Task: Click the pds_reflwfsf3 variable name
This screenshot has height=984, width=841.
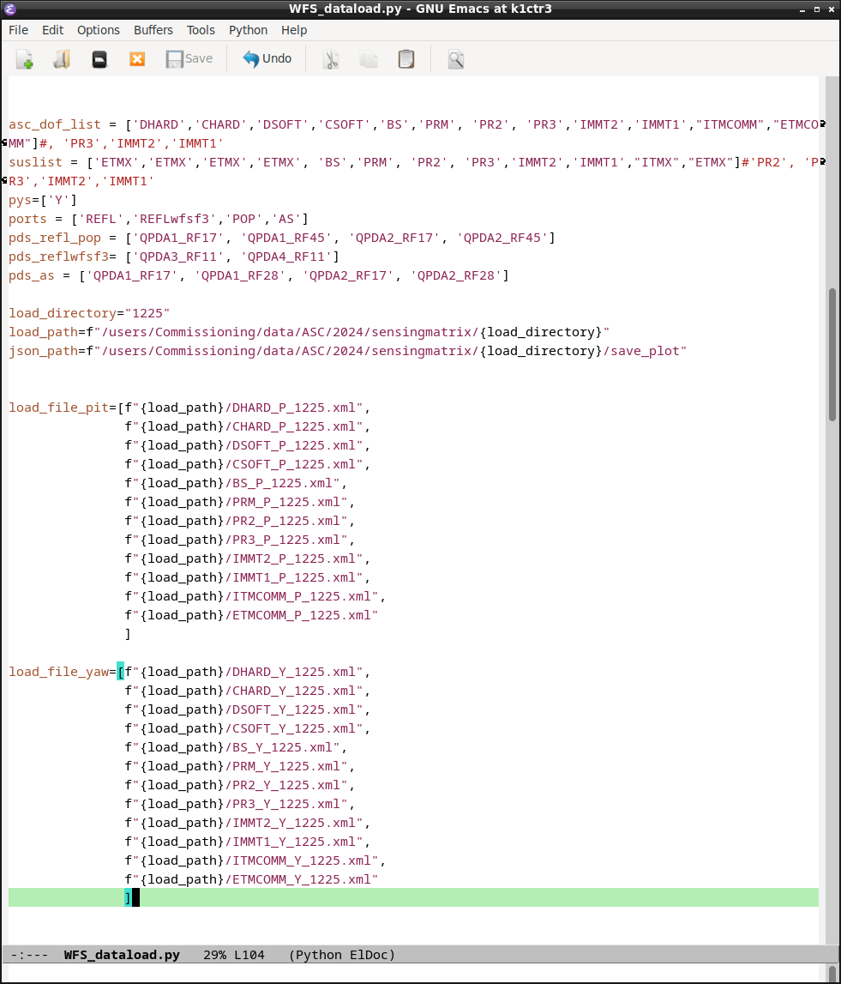Action: (x=58, y=257)
